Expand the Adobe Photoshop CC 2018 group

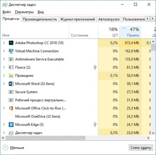[x=4, y=43]
